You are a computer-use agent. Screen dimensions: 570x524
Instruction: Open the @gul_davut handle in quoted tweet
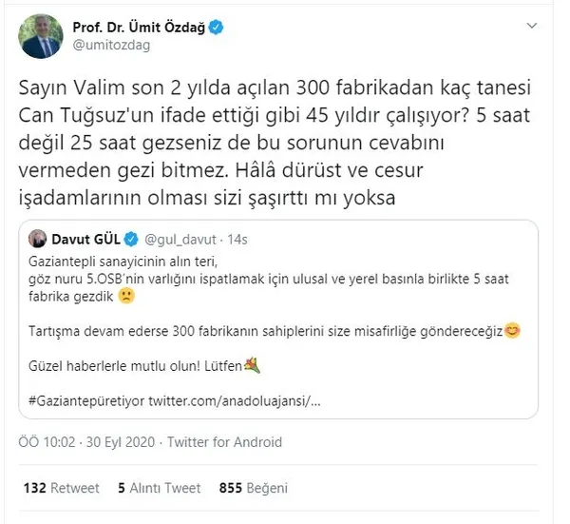[x=180, y=240]
